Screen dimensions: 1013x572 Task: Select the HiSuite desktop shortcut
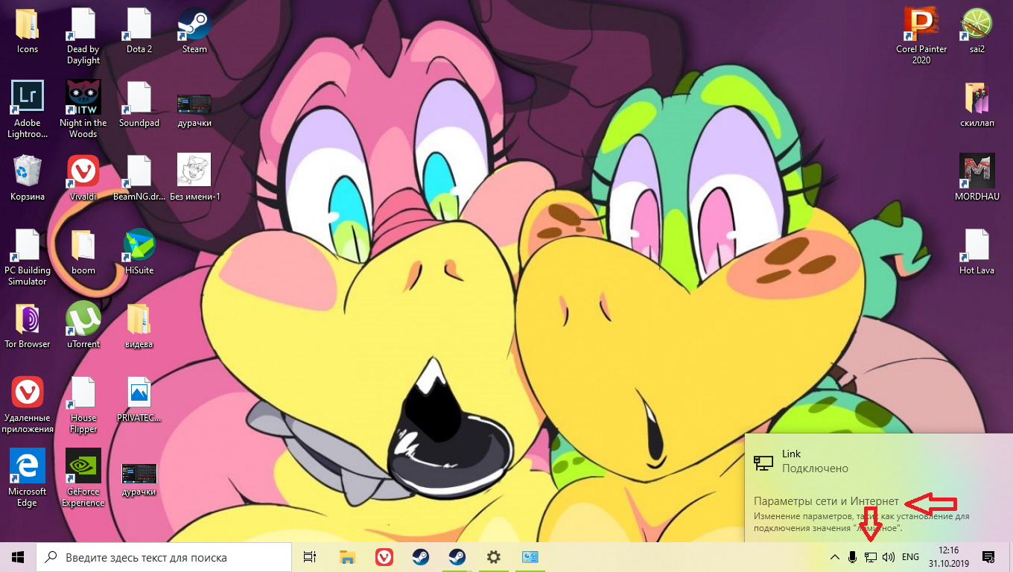point(139,252)
